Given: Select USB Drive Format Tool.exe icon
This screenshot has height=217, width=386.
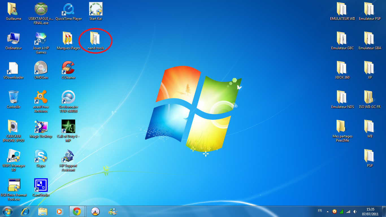Looking at the screenshot, I should [x=14, y=190].
